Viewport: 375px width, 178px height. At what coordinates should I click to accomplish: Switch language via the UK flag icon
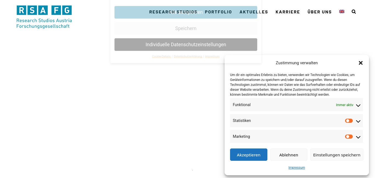(342, 11)
